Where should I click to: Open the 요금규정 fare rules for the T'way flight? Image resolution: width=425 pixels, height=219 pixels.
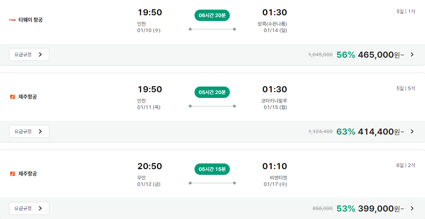[29, 54]
